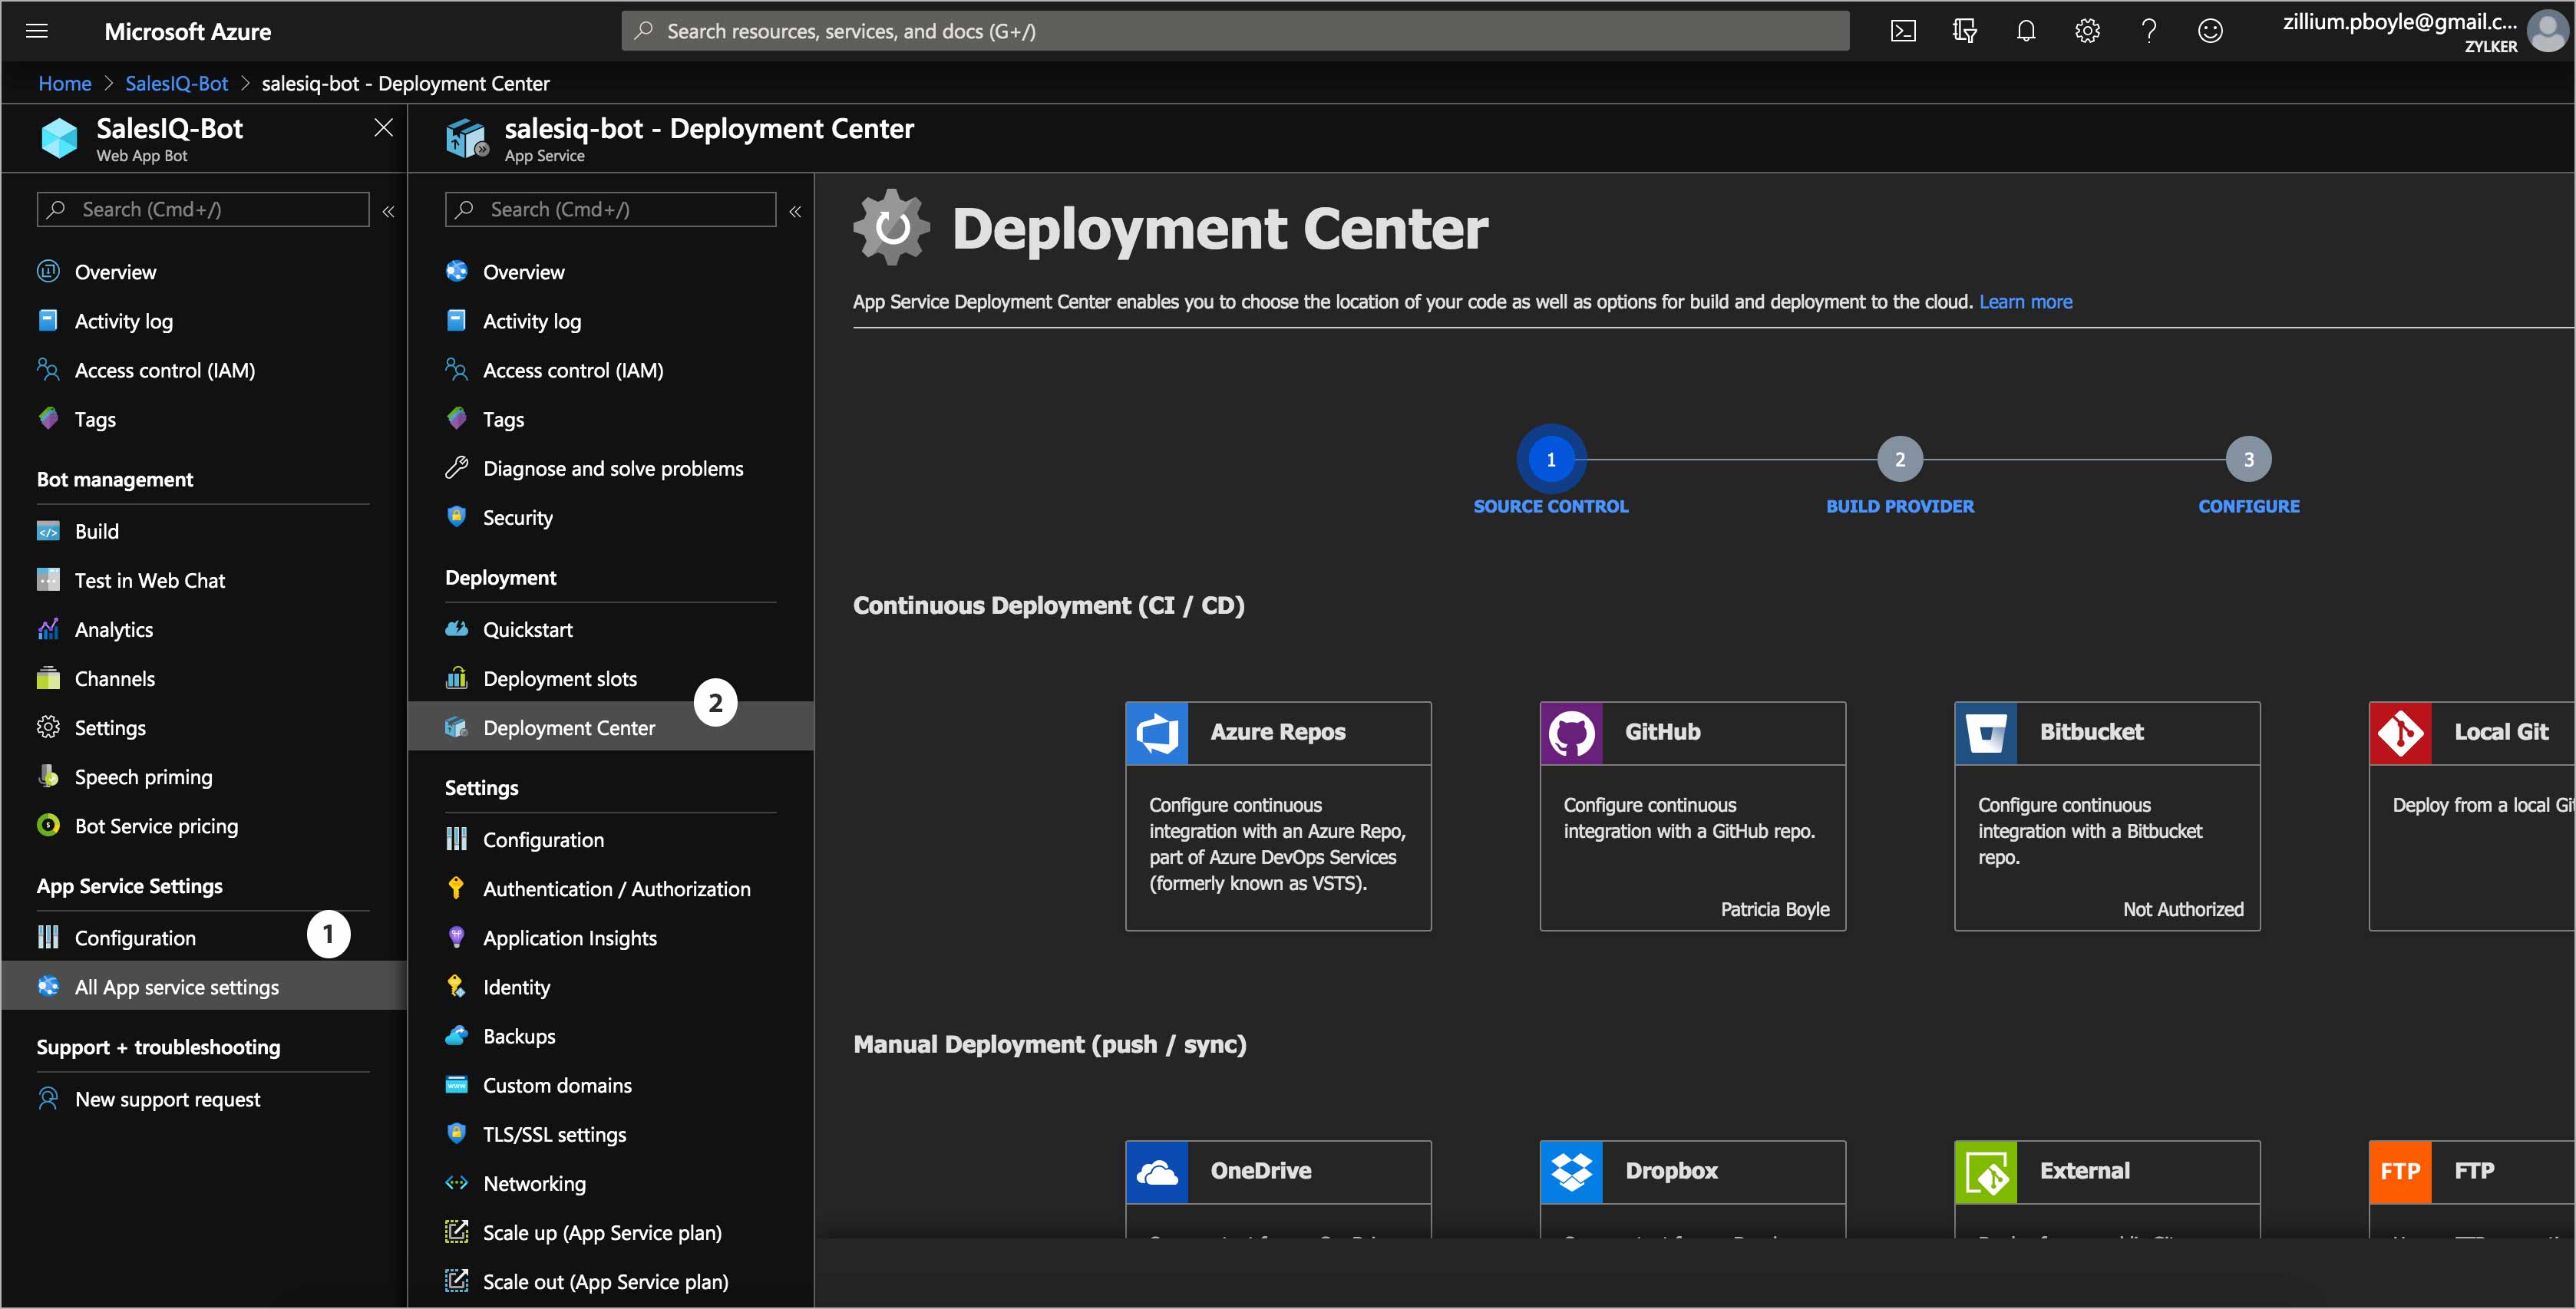Choose the OneDrive cloud icon
2576x1309 pixels.
[1157, 1172]
